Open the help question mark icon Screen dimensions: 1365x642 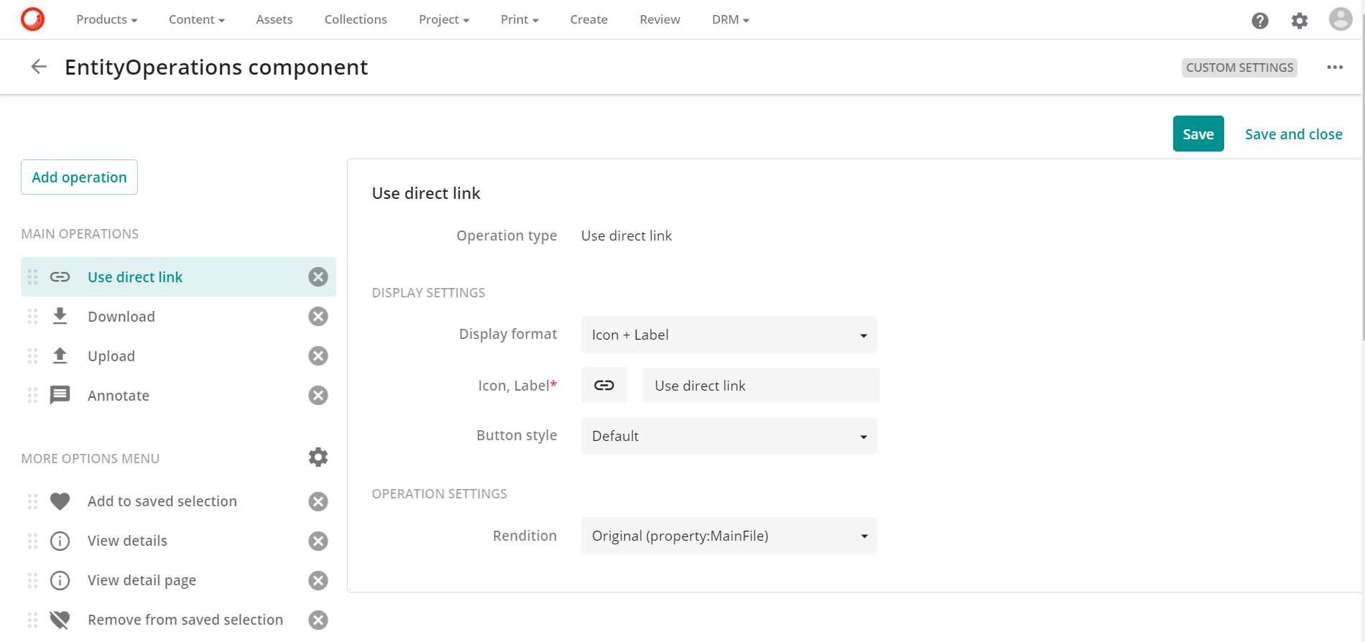(x=1259, y=21)
